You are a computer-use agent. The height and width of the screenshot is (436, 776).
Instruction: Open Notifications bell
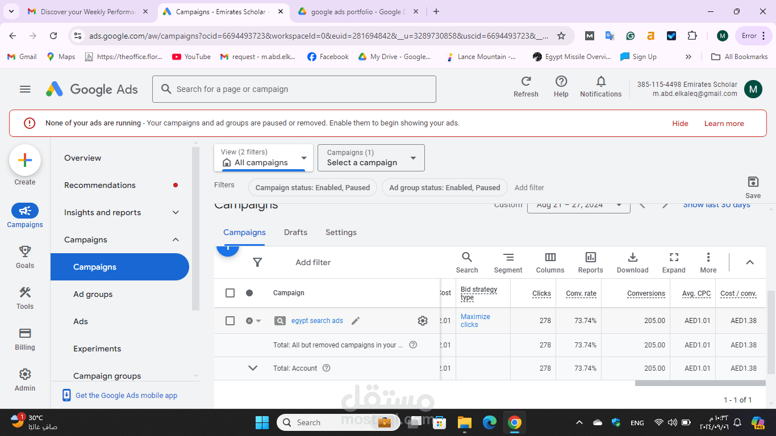(x=601, y=87)
